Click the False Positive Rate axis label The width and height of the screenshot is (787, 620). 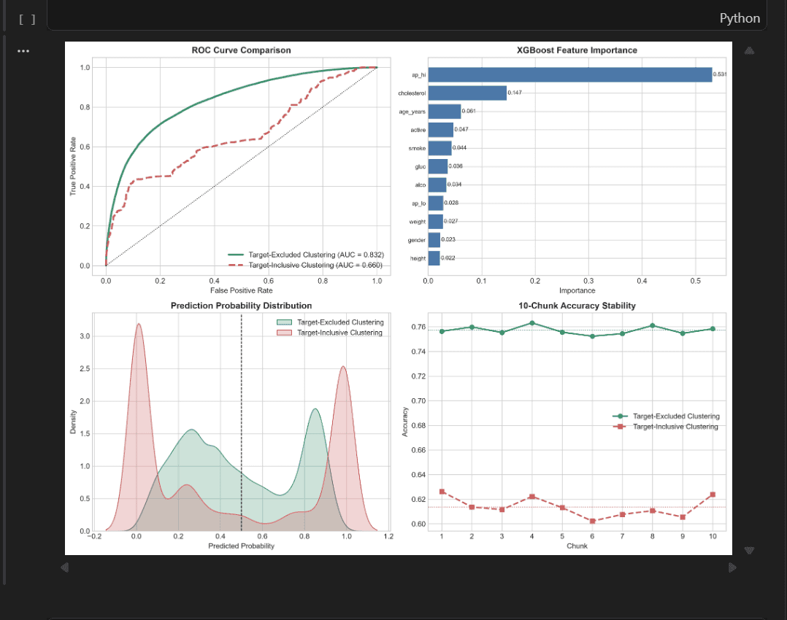(241, 290)
